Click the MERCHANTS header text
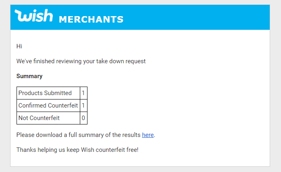Screen dimensions: 281x172 91,19
